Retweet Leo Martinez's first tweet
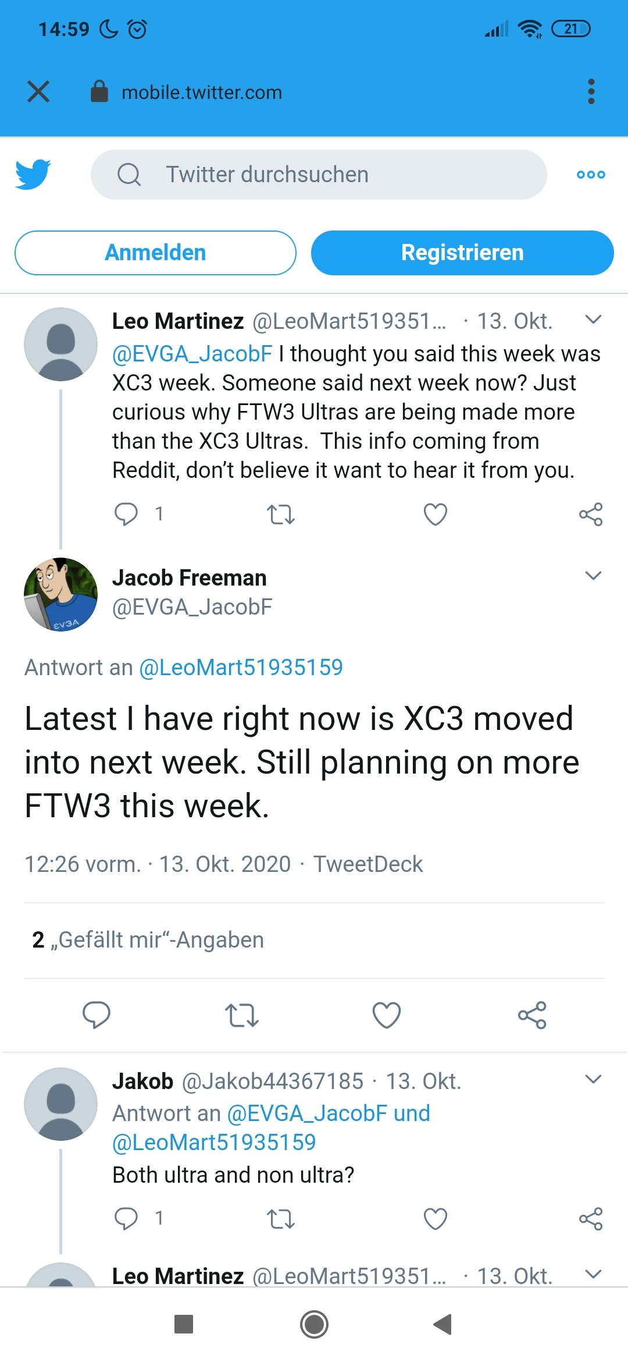The height and width of the screenshot is (1362, 628). tap(280, 515)
